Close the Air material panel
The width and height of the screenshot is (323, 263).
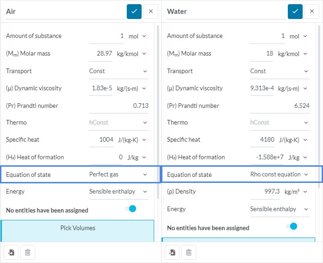[151, 12]
